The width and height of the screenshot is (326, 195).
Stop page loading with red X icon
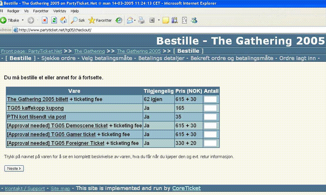click(x=45, y=20)
